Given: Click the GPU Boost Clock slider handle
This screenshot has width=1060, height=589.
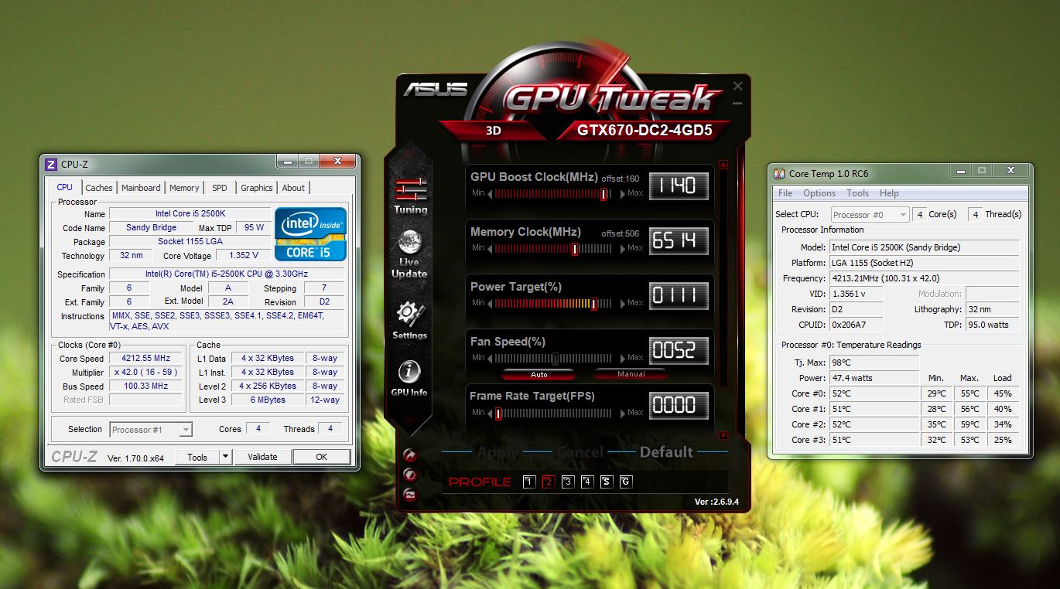Looking at the screenshot, I should (604, 193).
